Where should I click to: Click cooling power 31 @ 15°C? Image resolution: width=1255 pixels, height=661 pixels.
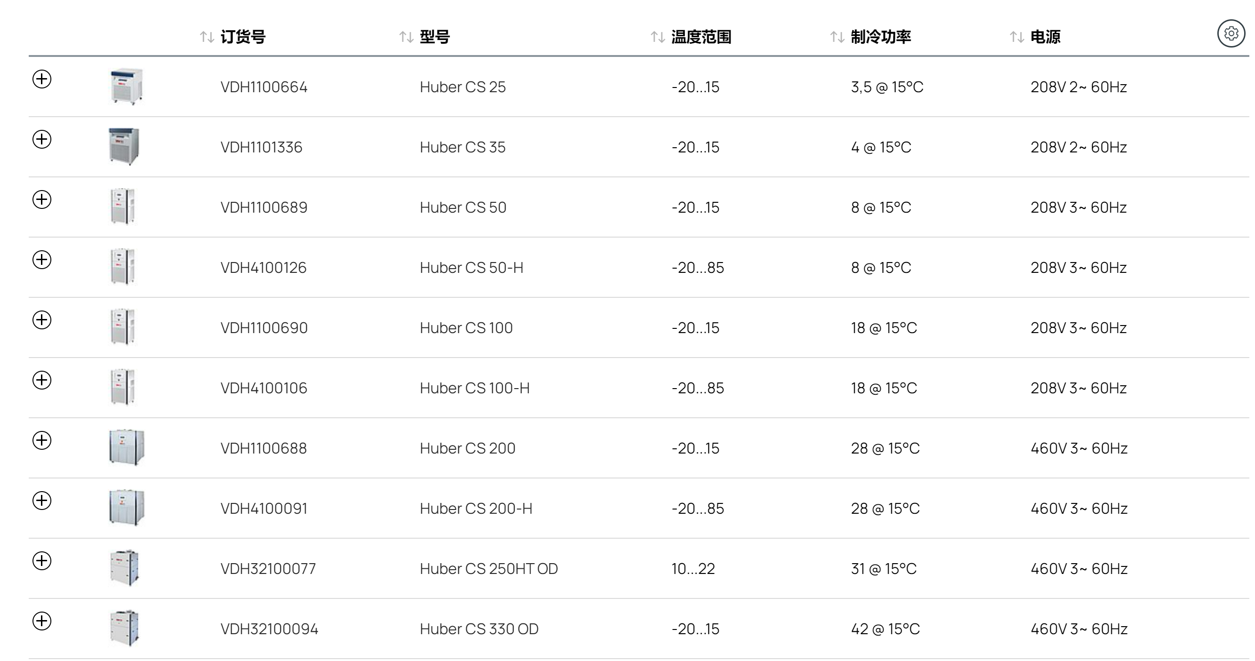[x=884, y=568]
